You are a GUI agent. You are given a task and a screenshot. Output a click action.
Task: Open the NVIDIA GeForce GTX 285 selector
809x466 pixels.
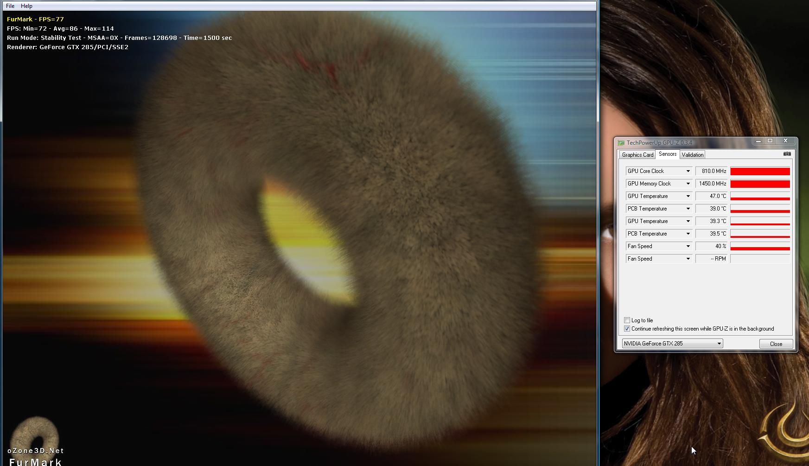pos(672,344)
